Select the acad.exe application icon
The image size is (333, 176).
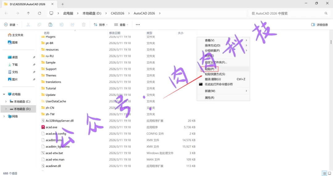click(43, 127)
